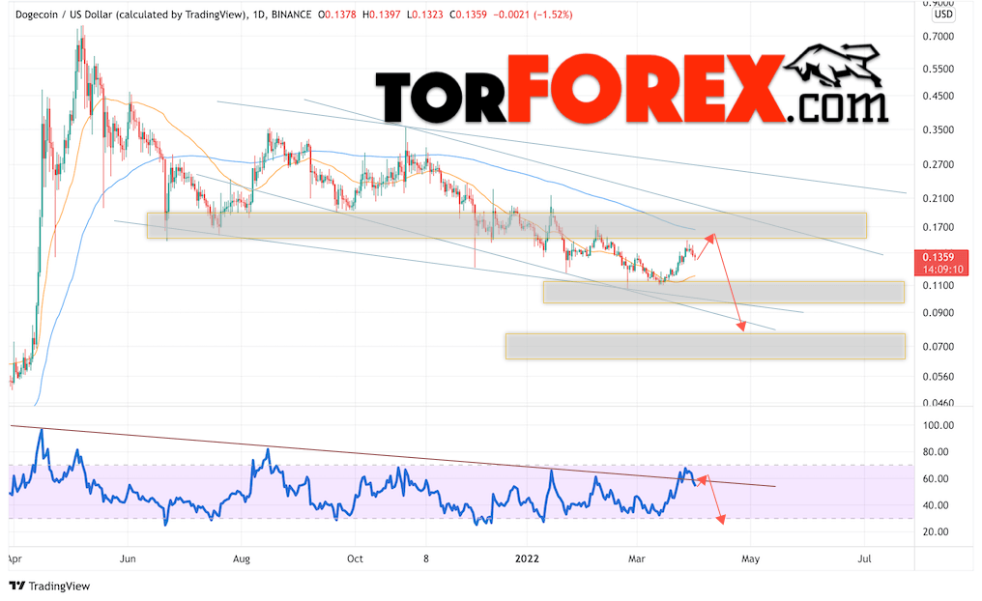Click the 0.4500 price axis label
The width and height of the screenshot is (982, 601).
click(x=939, y=96)
